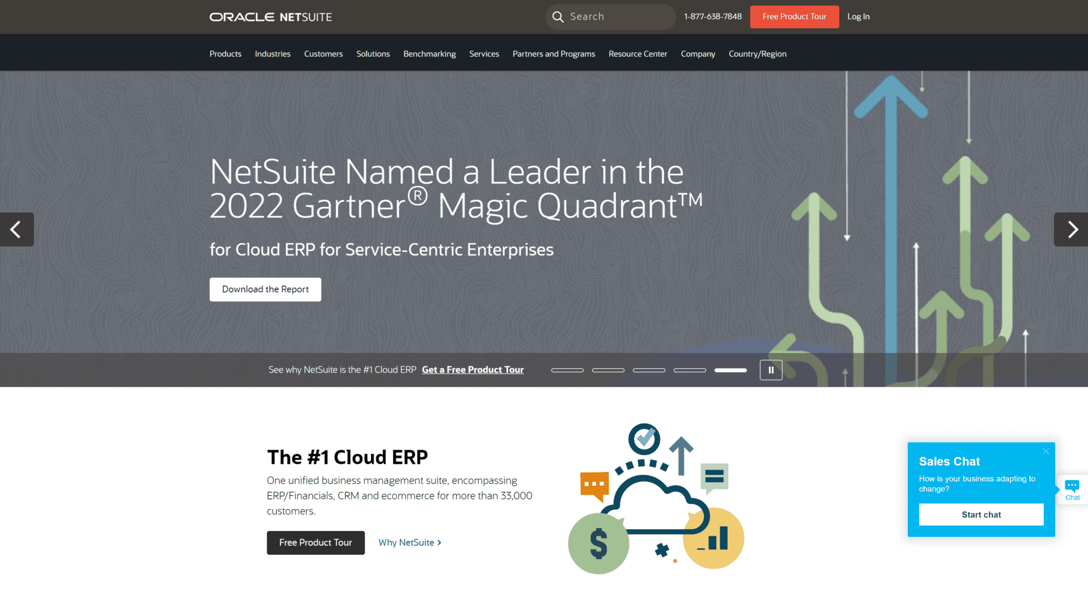Expand the Country/Region dropdown menu
Screen dimensions: 1088x612
758,54
